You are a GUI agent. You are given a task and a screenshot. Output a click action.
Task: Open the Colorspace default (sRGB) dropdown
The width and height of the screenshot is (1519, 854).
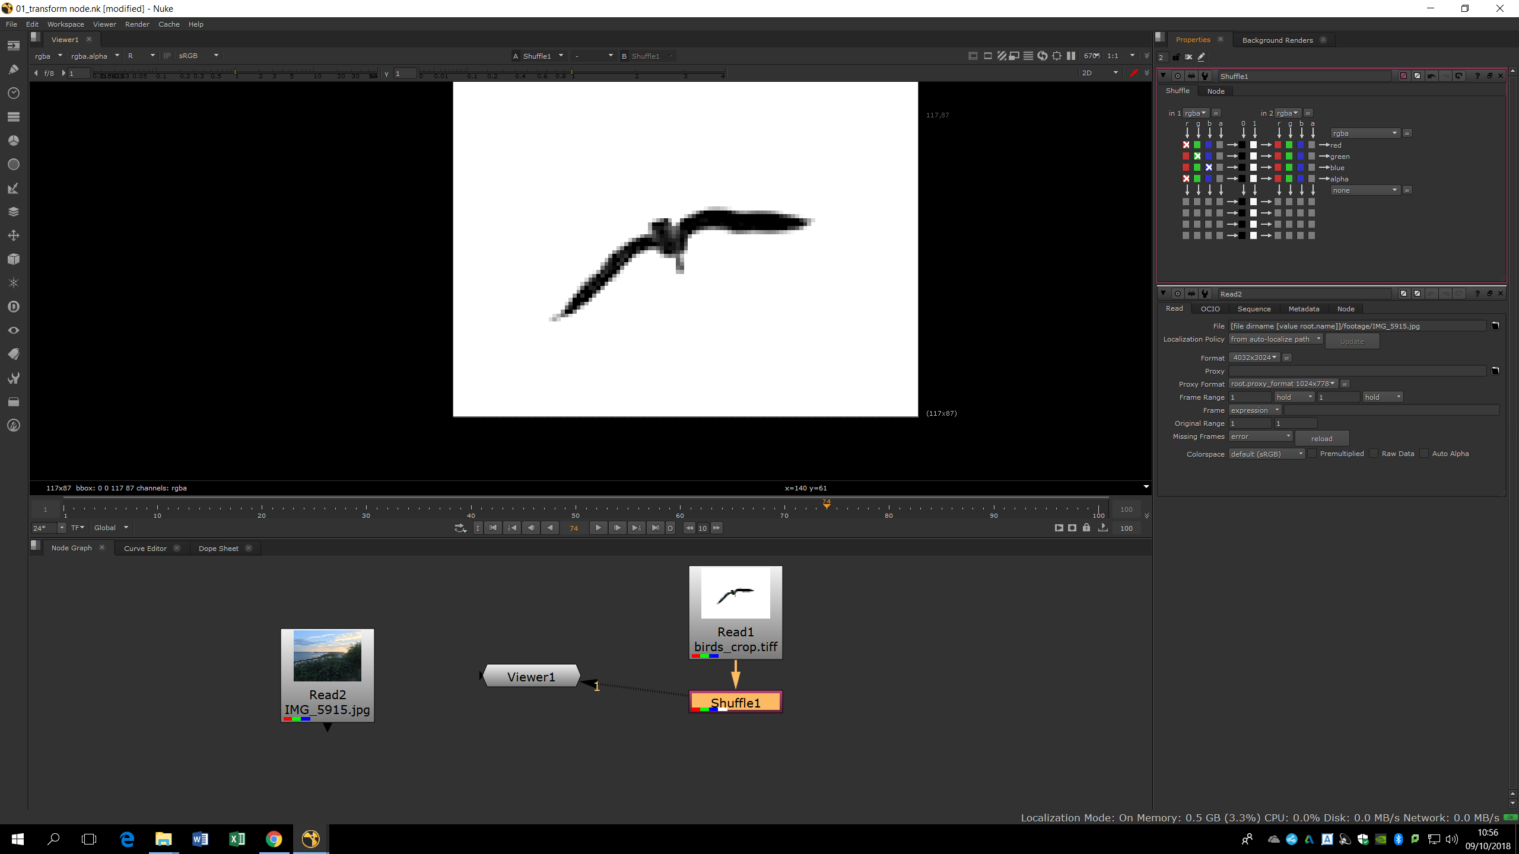point(1266,454)
